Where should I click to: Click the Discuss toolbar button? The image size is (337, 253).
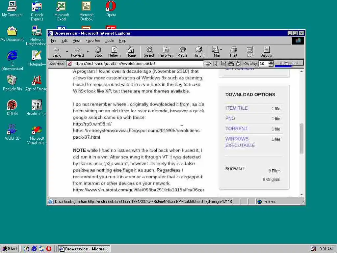pos(266,52)
